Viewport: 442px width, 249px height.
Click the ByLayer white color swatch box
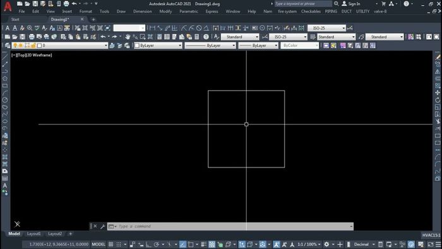click(137, 46)
